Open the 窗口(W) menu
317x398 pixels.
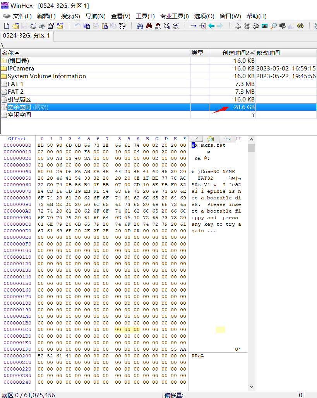[x=230, y=16]
